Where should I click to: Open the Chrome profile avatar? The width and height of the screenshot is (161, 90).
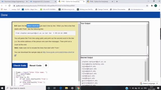pyautogui.click(x=156, y=6)
